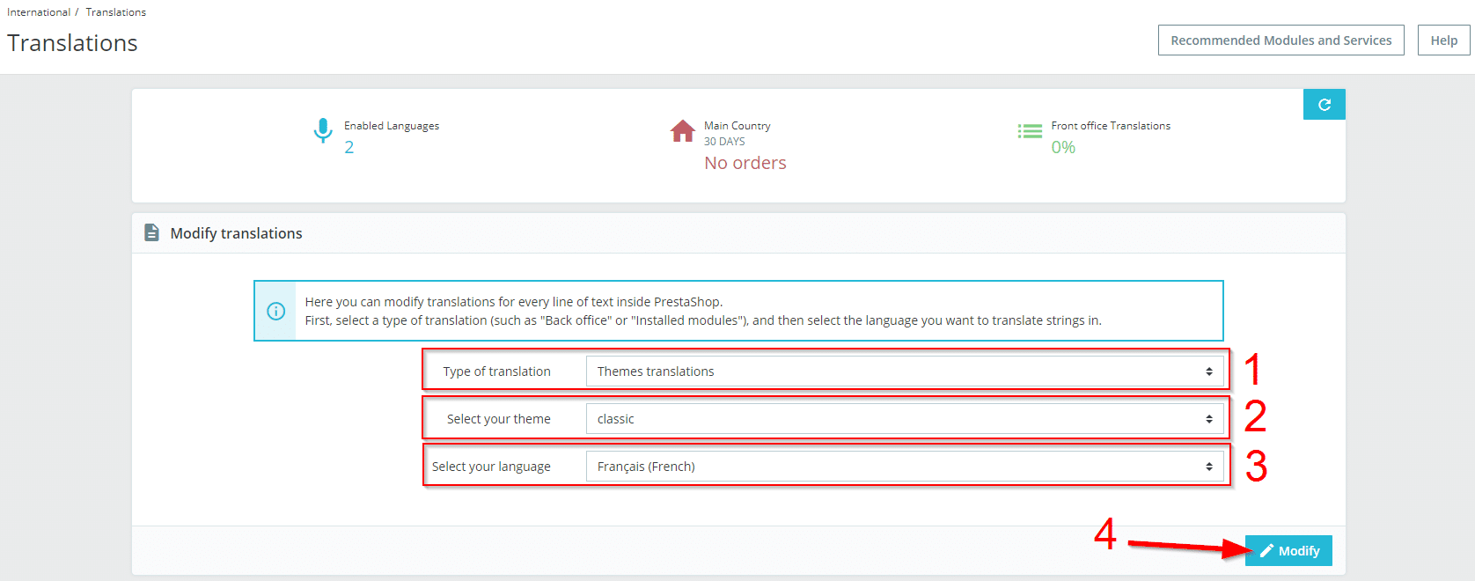Image resolution: width=1475 pixels, height=581 pixels.
Task: Click the refresh icon button
Action: pos(1324,105)
